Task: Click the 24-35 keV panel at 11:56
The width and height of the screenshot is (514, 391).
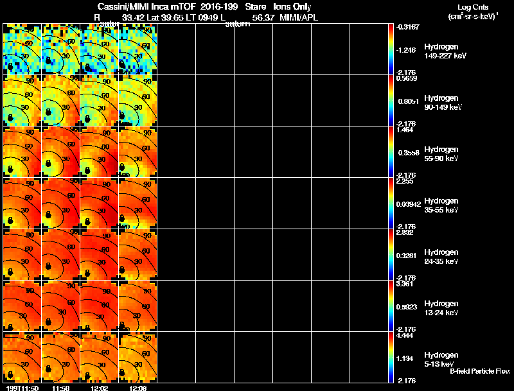Action: point(61,255)
